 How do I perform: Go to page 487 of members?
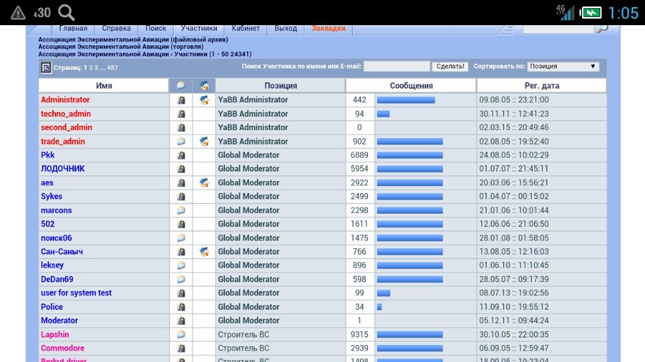coord(112,68)
